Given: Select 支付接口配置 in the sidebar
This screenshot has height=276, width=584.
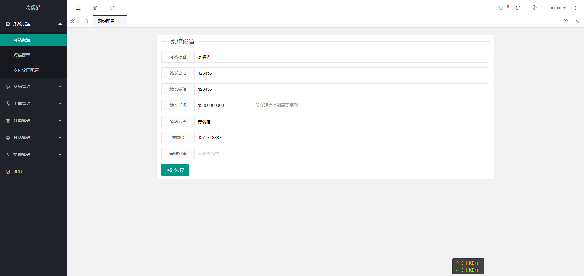Looking at the screenshot, I should click(x=33, y=70).
